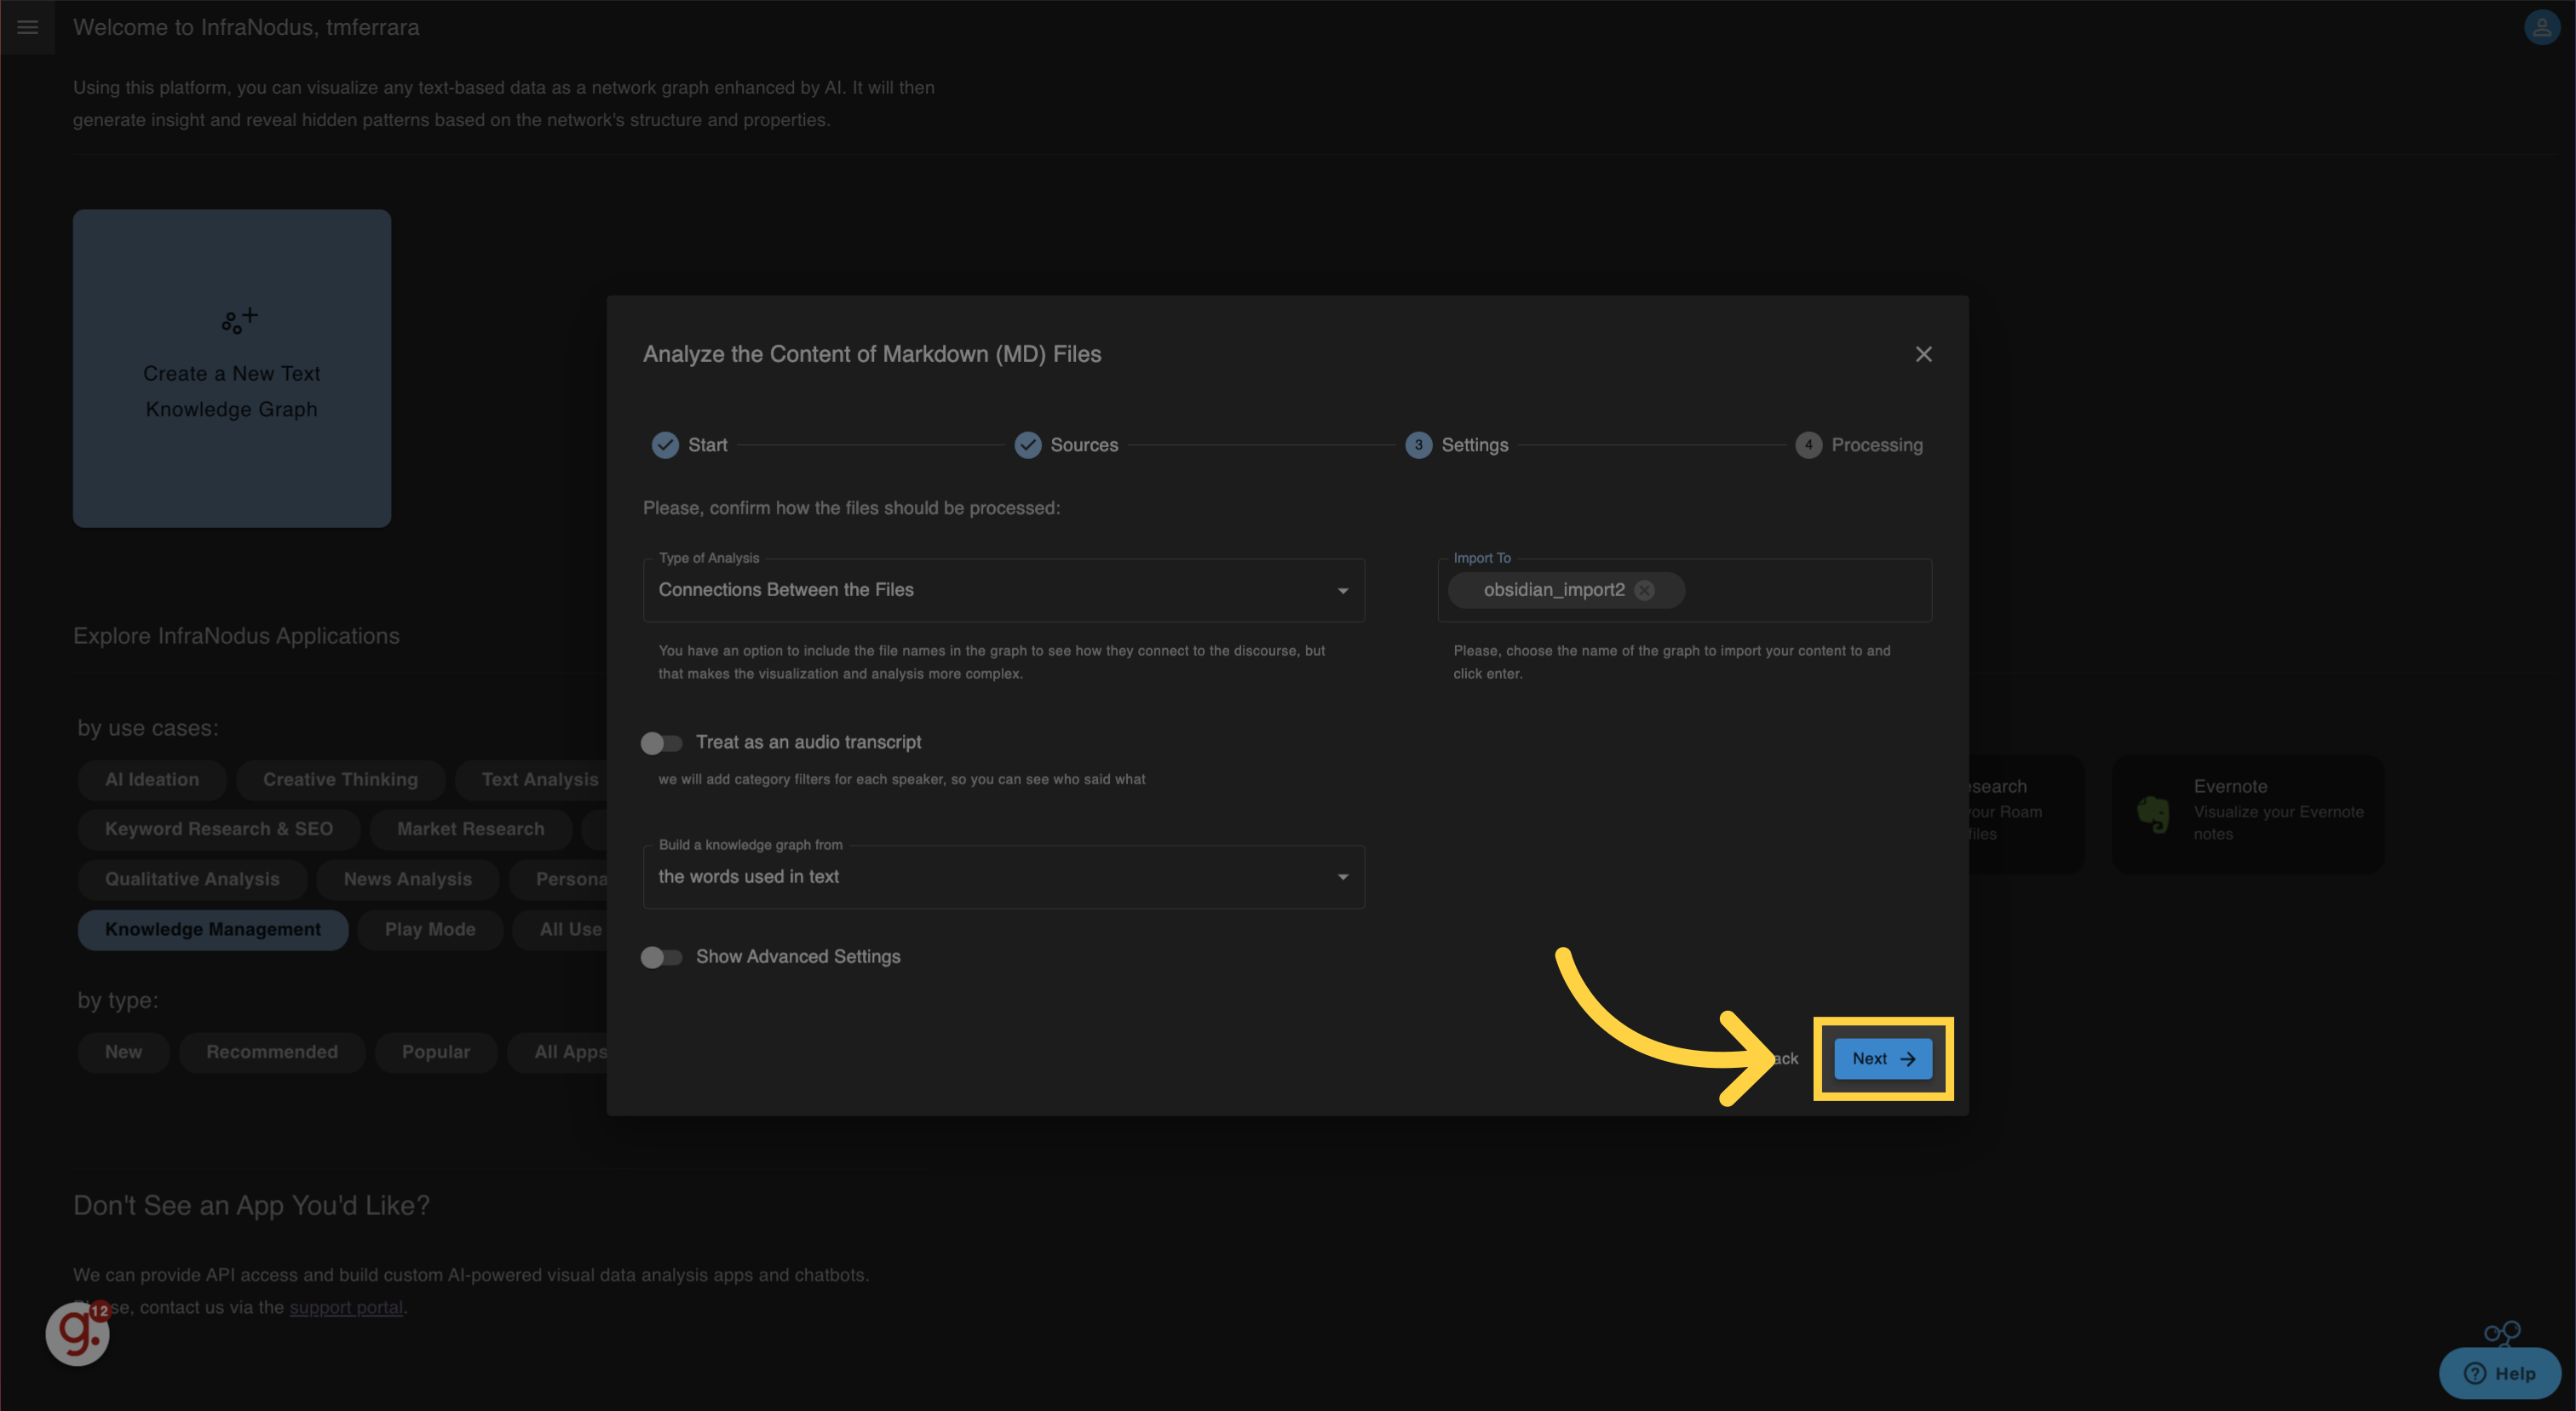Image resolution: width=2576 pixels, height=1411 pixels.
Task: Open the Grammarly badge icon
Action: click(77, 1333)
